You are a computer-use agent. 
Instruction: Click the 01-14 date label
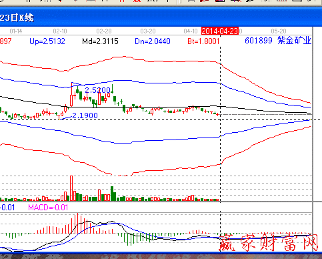16,31
